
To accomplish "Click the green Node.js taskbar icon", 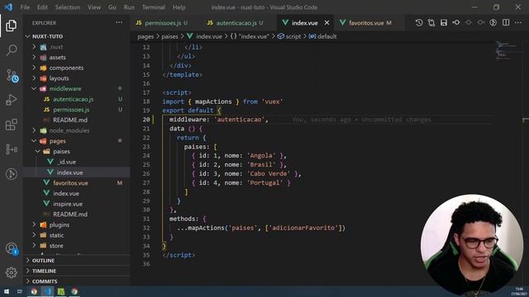I will click(x=61, y=291).
